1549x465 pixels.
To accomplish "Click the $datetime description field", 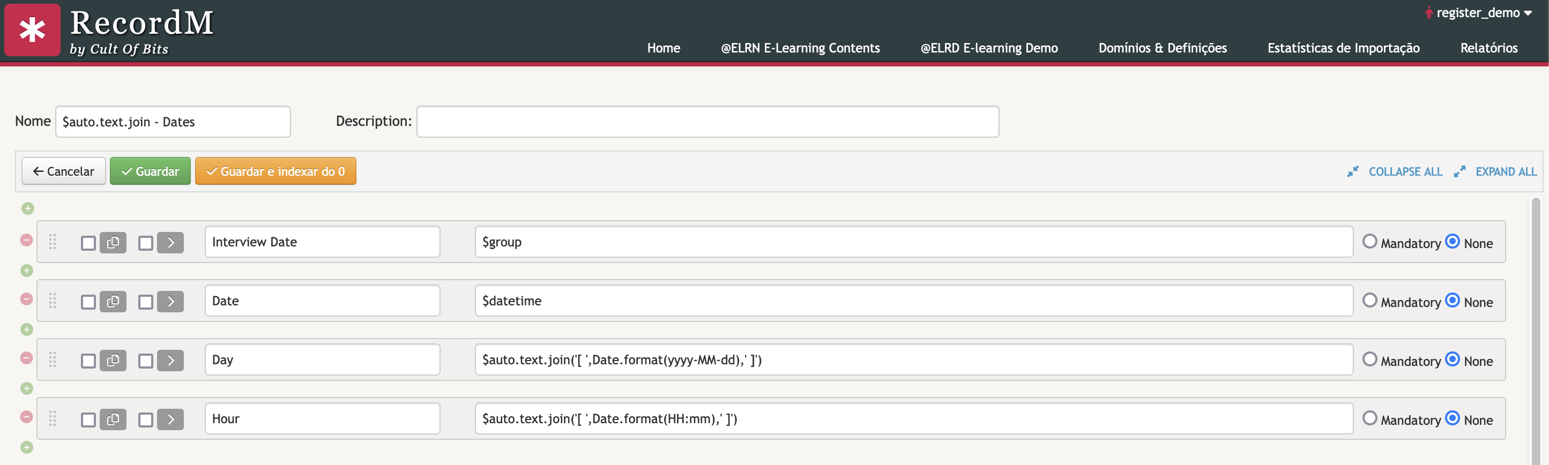I will point(914,301).
